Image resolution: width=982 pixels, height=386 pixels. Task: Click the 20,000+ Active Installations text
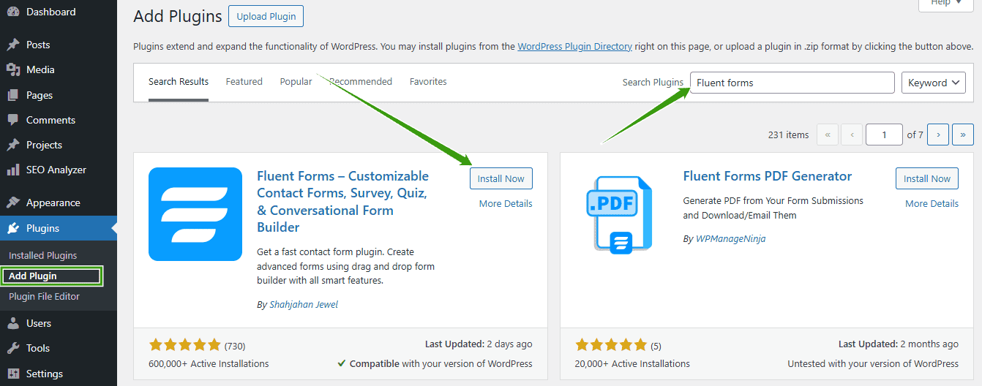[x=632, y=363]
